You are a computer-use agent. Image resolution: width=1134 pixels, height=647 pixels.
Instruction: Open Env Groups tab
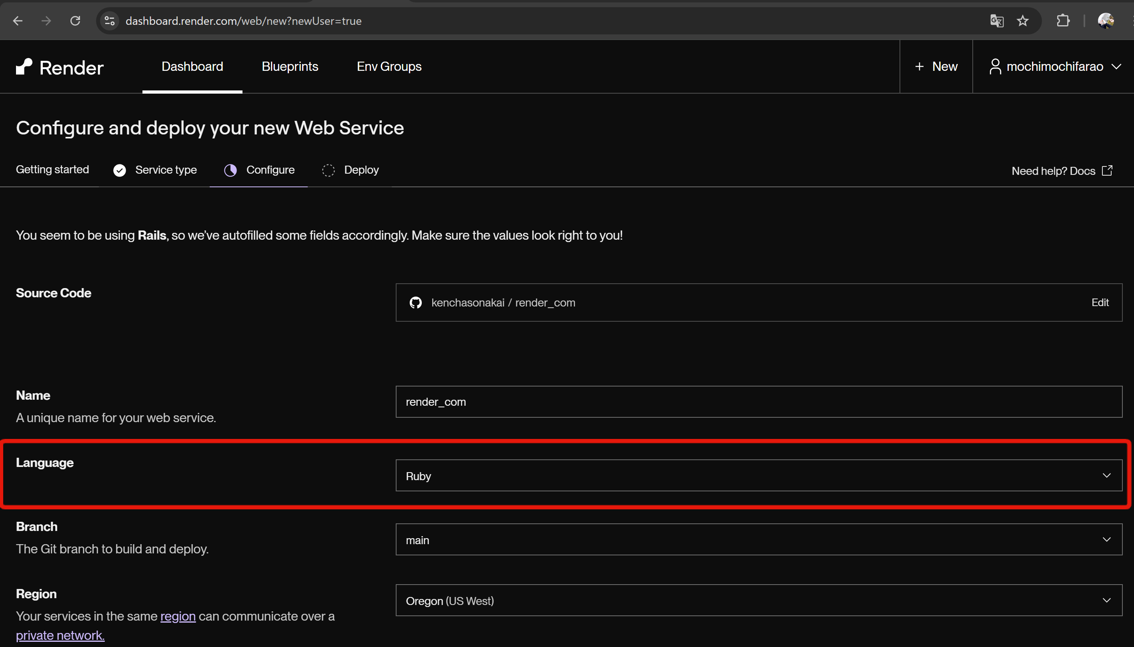click(x=389, y=67)
